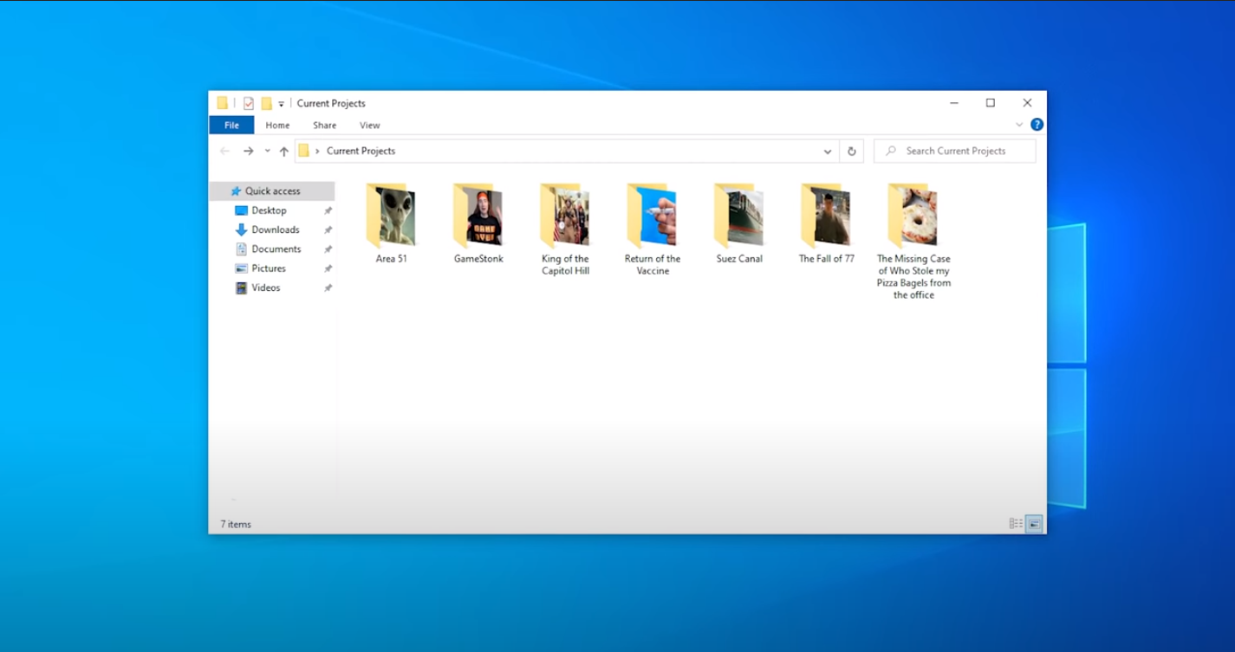Open Videos in the navigation pane
This screenshot has width=1235, height=652.
(266, 287)
